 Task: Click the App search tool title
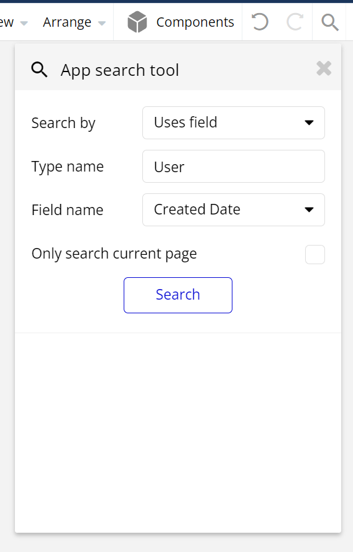click(x=120, y=70)
